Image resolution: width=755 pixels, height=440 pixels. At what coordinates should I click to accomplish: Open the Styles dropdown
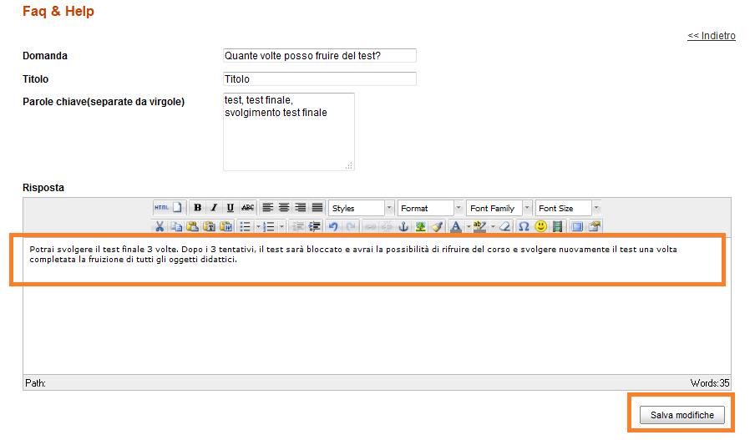coord(362,208)
